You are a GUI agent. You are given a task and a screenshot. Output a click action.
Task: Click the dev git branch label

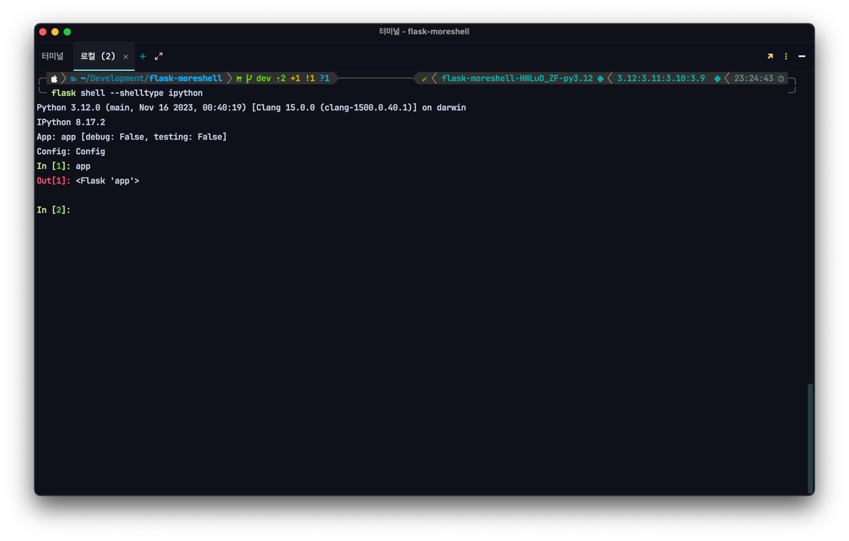(x=263, y=79)
